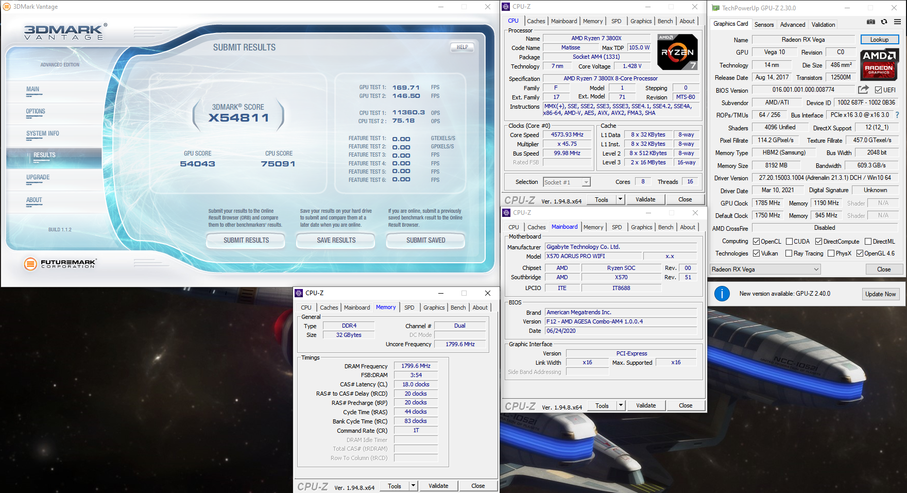Click the motherboard model X570 AORUS PRO WIFI field
907x493 pixels.
[593, 257]
